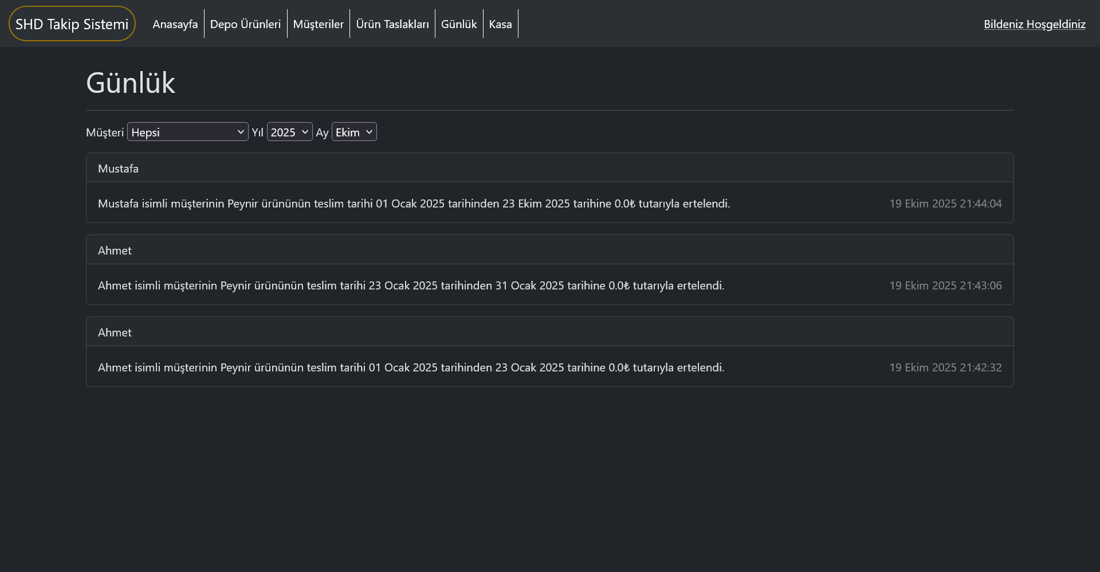Open the Kasa page
Image resolution: width=1100 pixels, height=572 pixels.
[500, 24]
